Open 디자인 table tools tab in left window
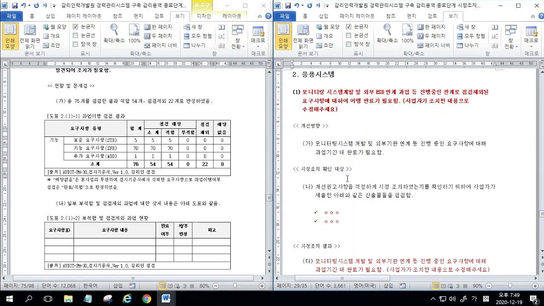The image size is (544, 306). (204, 16)
